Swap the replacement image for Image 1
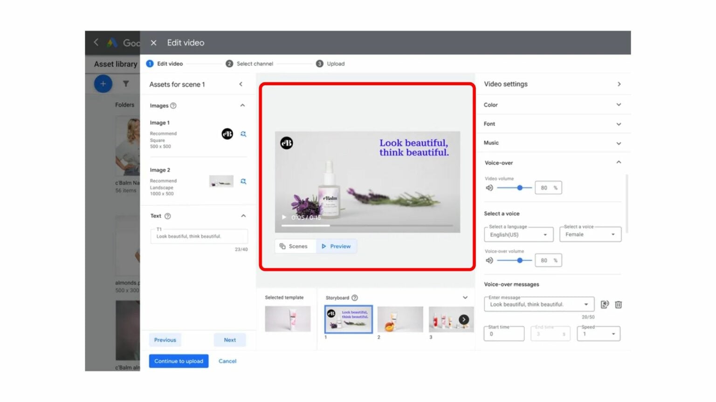Screen dimensions: 716x402 click(x=243, y=134)
